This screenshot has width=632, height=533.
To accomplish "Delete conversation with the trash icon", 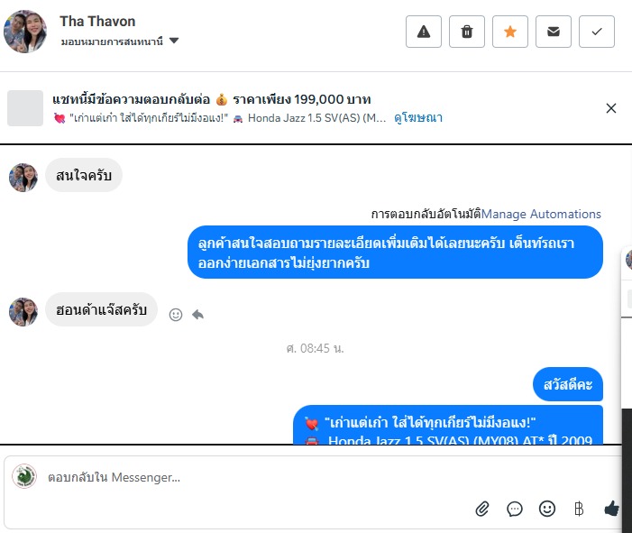I will click(467, 32).
